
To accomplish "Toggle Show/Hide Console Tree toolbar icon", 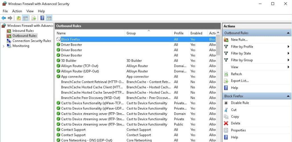I will [x=25, y=18].
